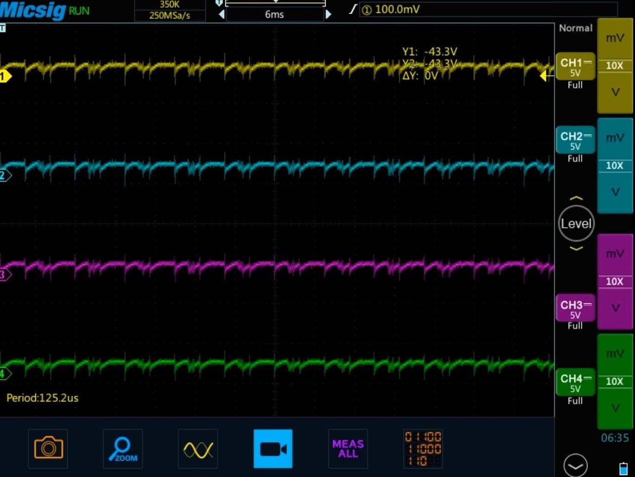Image resolution: width=635 pixels, height=477 pixels.
Task: Tap the Period:125.2us measurement readout
Action: tap(42, 398)
